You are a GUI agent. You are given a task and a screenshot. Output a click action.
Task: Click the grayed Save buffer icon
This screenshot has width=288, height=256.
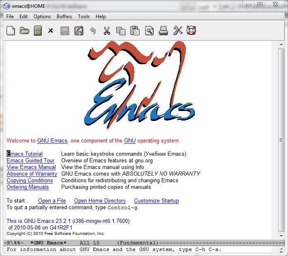(x=65, y=31)
